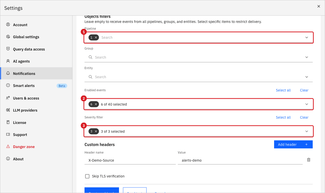Click the License document icon
325x193 pixels.
(x=8, y=122)
